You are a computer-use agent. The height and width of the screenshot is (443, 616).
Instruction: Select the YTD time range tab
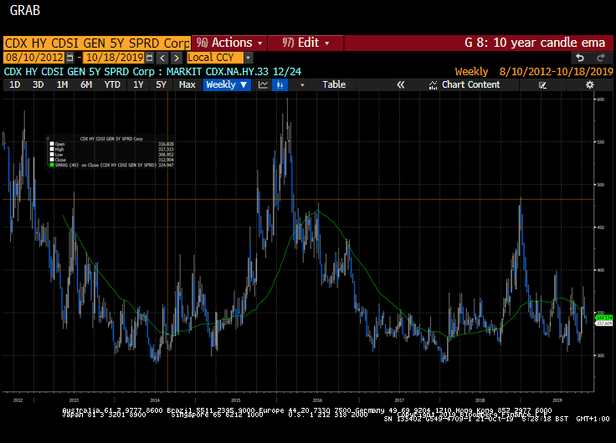[x=112, y=84]
